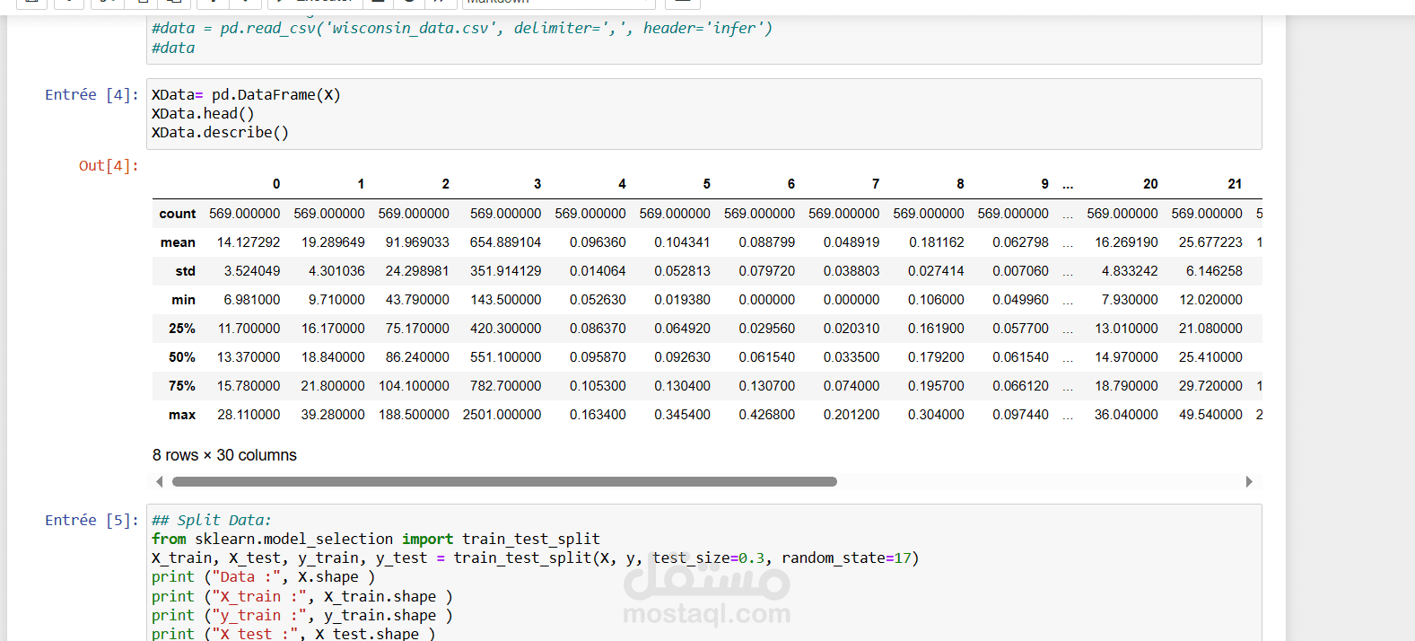This screenshot has width=1415, height=641.
Task: Click the 75% value 29.720000
Action: click(1210, 386)
